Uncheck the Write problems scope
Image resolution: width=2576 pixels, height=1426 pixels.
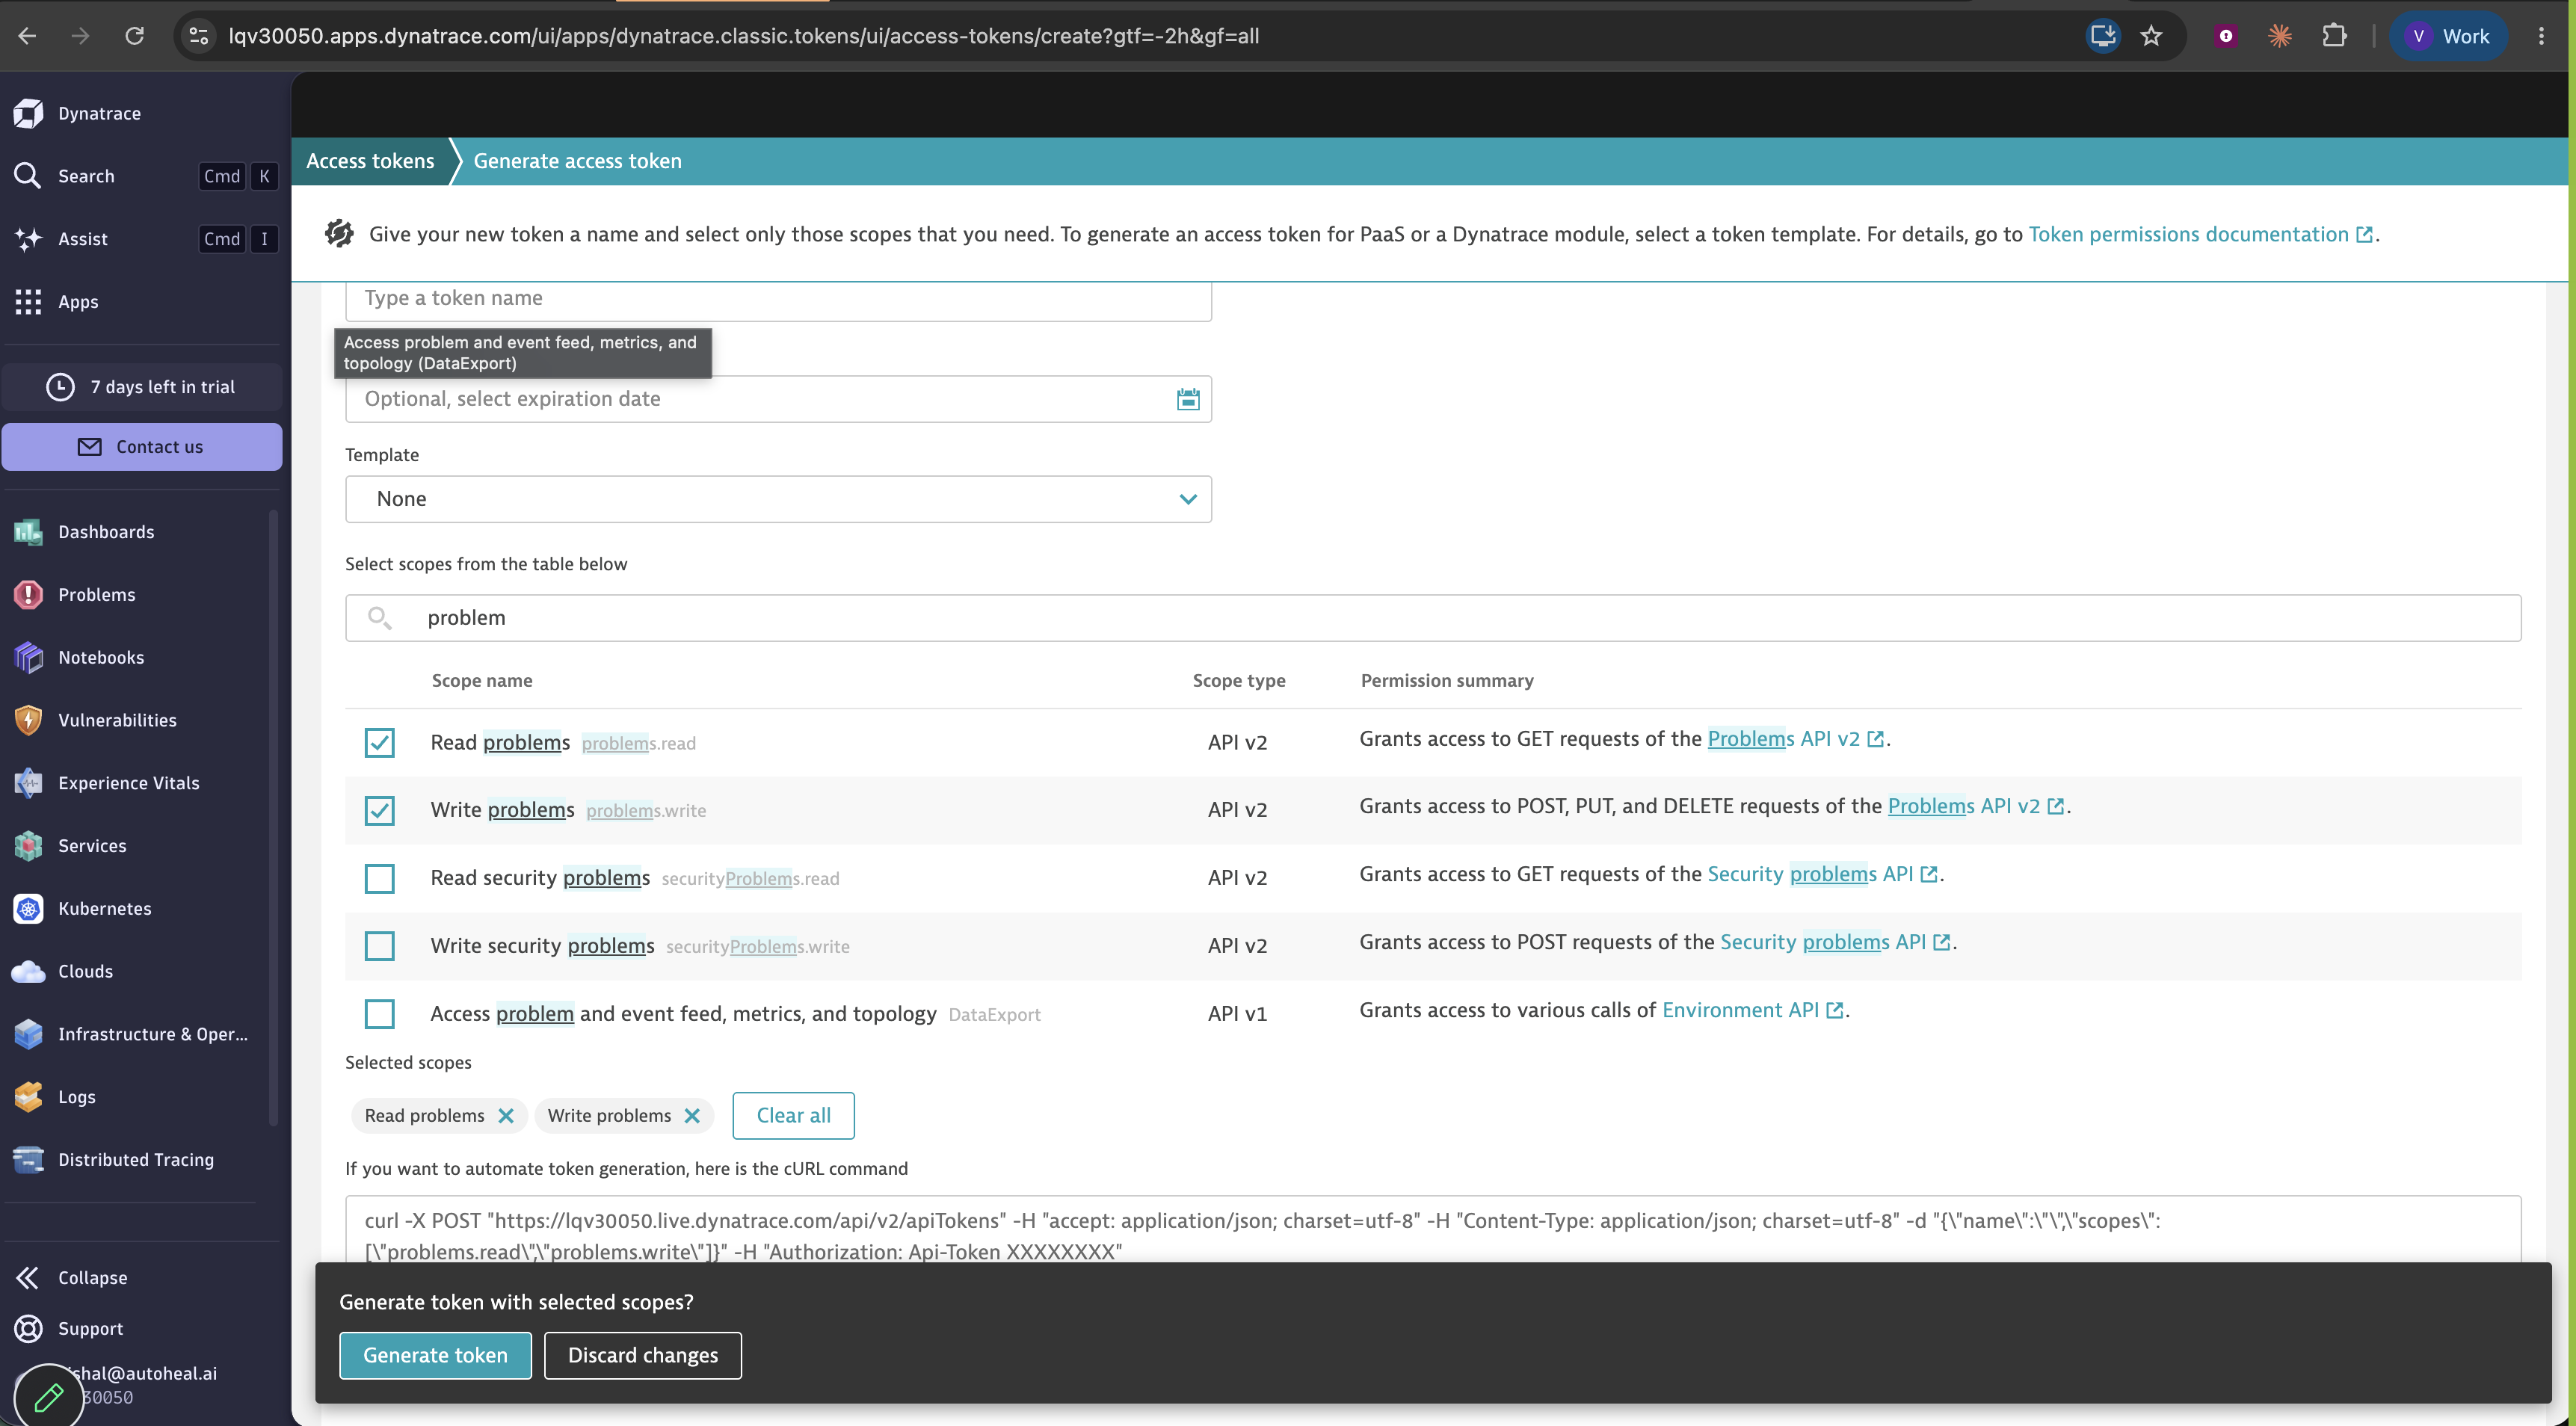379,810
